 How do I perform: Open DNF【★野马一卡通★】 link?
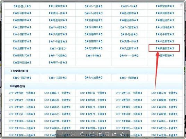pyautogui.click(x=164, y=128)
